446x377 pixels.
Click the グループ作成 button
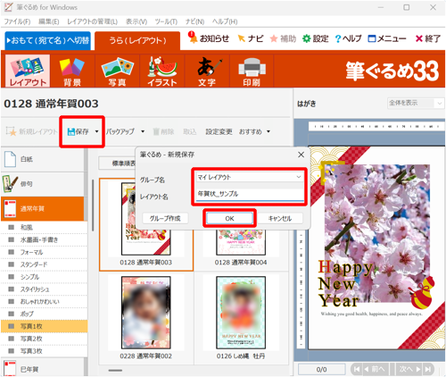click(165, 219)
